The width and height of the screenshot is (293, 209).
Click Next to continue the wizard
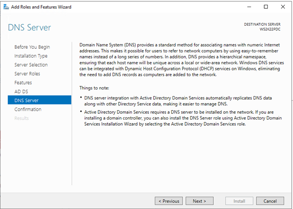tap(199, 201)
